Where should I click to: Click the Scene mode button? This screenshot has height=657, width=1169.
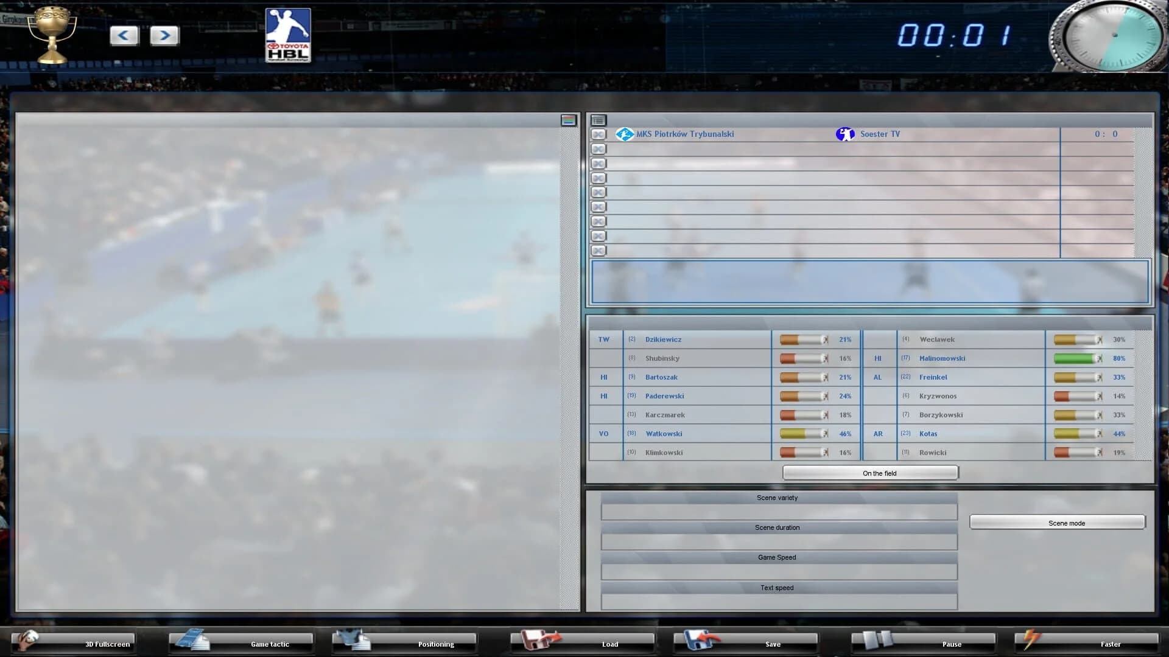[x=1058, y=523]
